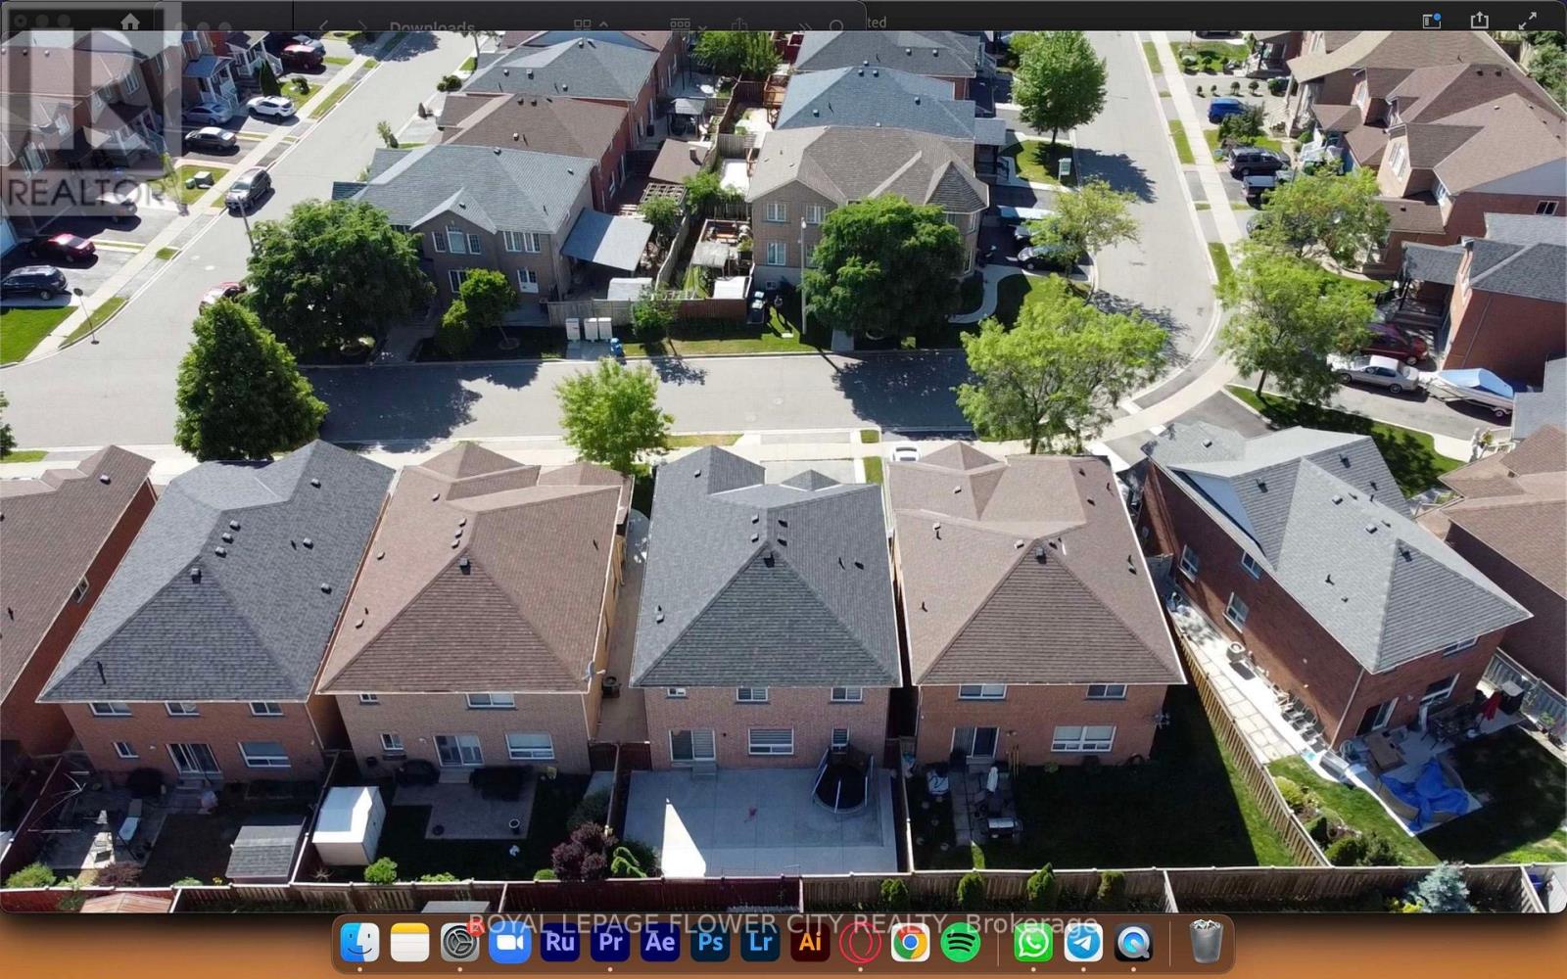Open Google Chrome from the Dock
Image resolution: width=1567 pixels, height=979 pixels.
coord(910,942)
